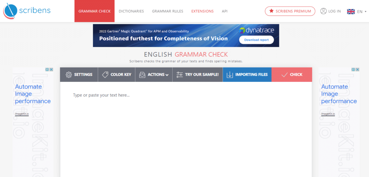Image resolution: width=369 pixels, height=177 pixels.
Task: Open Importing Files
Action: [247, 75]
